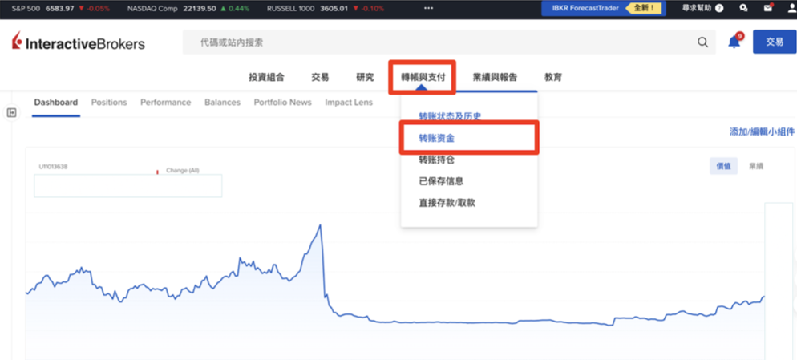Click the help question mark icon
Viewport: 797px width, 360px height.
(x=718, y=8)
